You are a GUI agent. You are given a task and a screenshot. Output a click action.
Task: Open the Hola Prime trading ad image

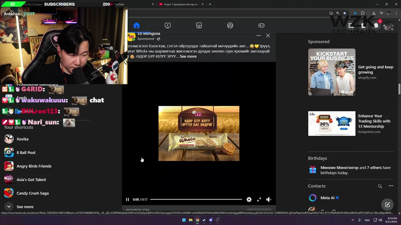pos(332,123)
